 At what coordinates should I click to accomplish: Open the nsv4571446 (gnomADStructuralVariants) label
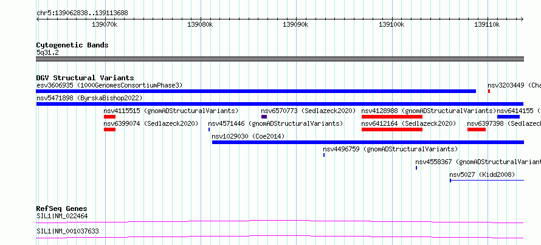pyautogui.click(x=276, y=123)
